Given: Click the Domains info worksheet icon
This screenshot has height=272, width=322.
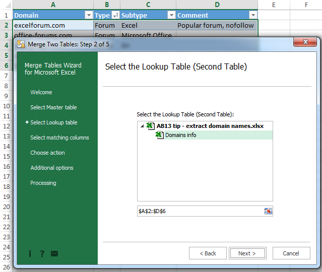Looking at the screenshot, I should 160,135.
